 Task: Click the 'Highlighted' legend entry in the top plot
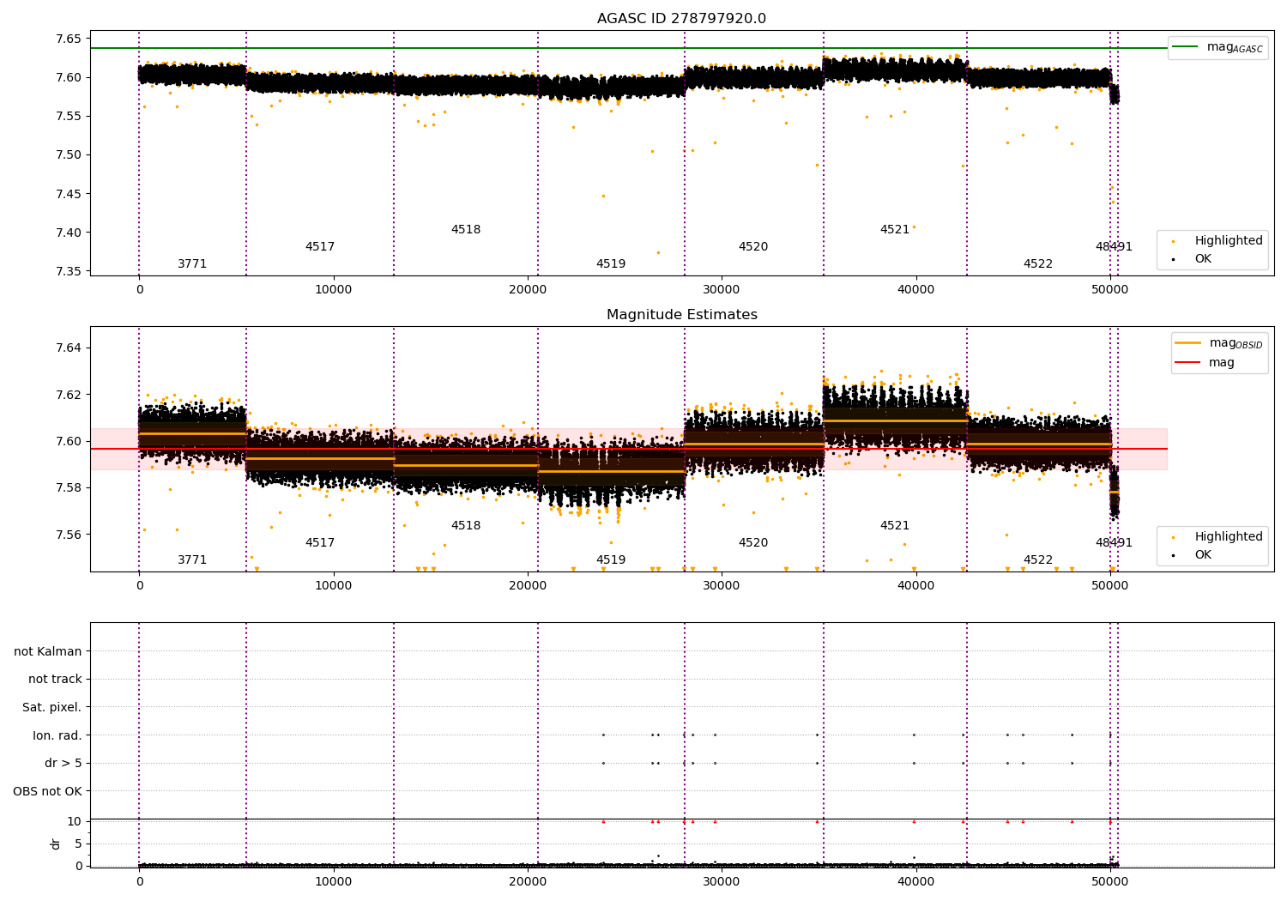[1218, 241]
